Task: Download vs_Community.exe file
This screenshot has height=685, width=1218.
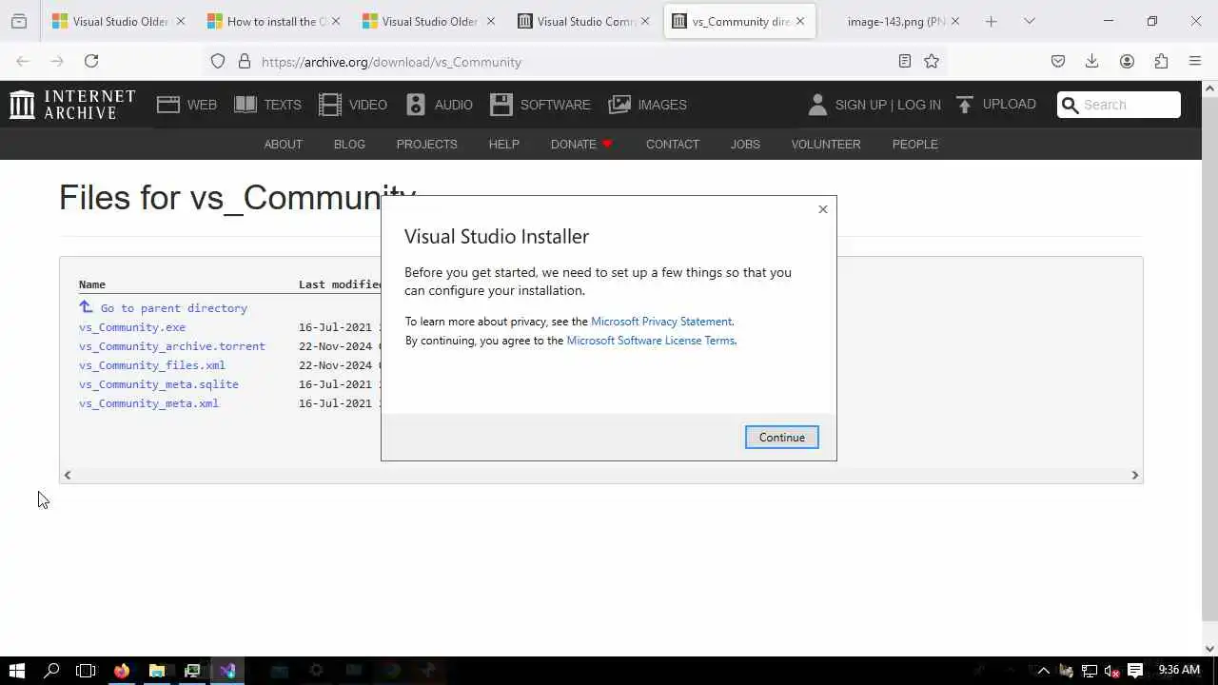Action: 132,327
